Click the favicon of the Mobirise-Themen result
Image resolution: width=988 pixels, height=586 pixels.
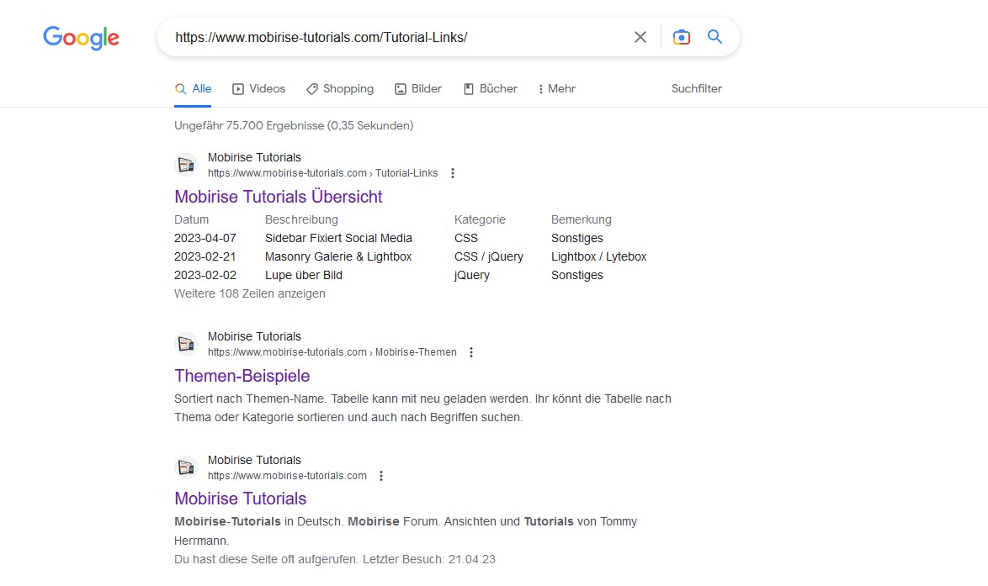coord(186,344)
